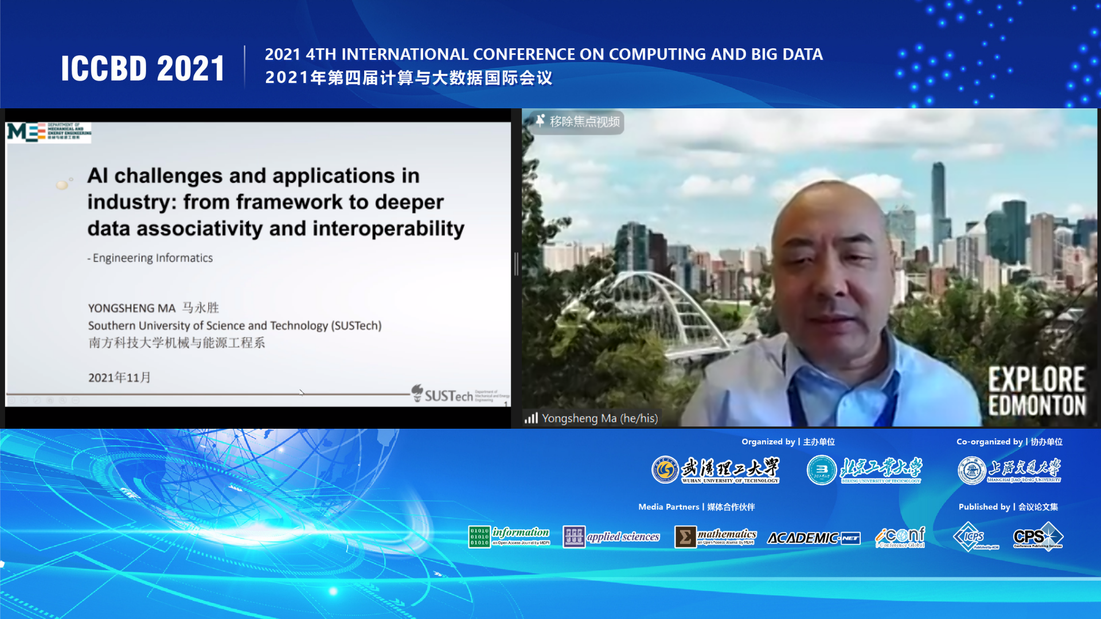
Task: Click the faint next-slide arrow on slide
Action: [24, 400]
